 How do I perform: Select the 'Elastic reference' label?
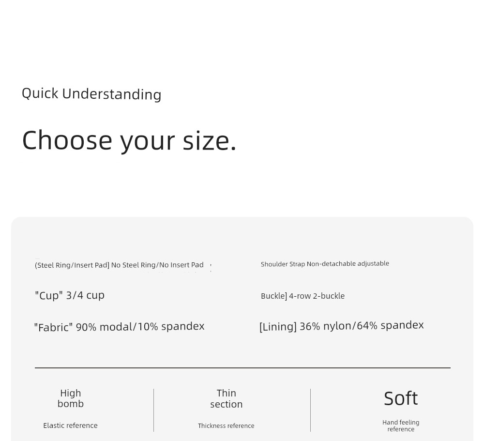(70, 426)
